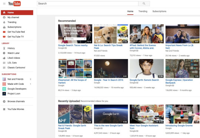The width and height of the screenshot is (200, 138).
Task: Open Meet Your Google Assistant: Yum title
Action: tap(144, 127)
